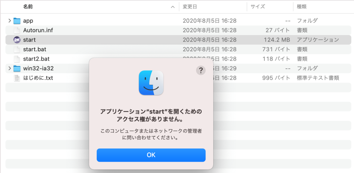
Task: Click the start.bat file icon
Action: click(x=17, y=49)
